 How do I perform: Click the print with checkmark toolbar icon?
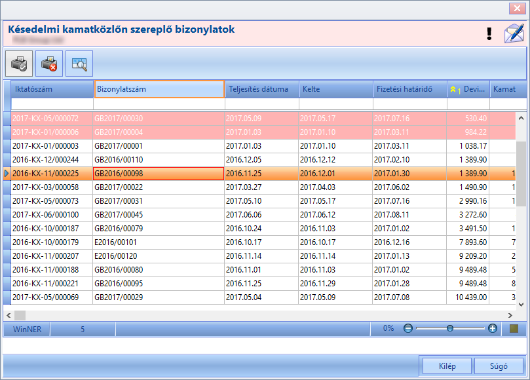(x=19, y=64)
